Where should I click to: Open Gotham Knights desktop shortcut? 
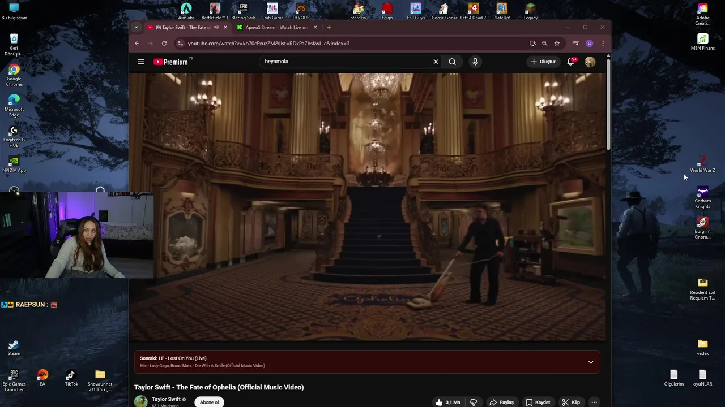point(702,198)
